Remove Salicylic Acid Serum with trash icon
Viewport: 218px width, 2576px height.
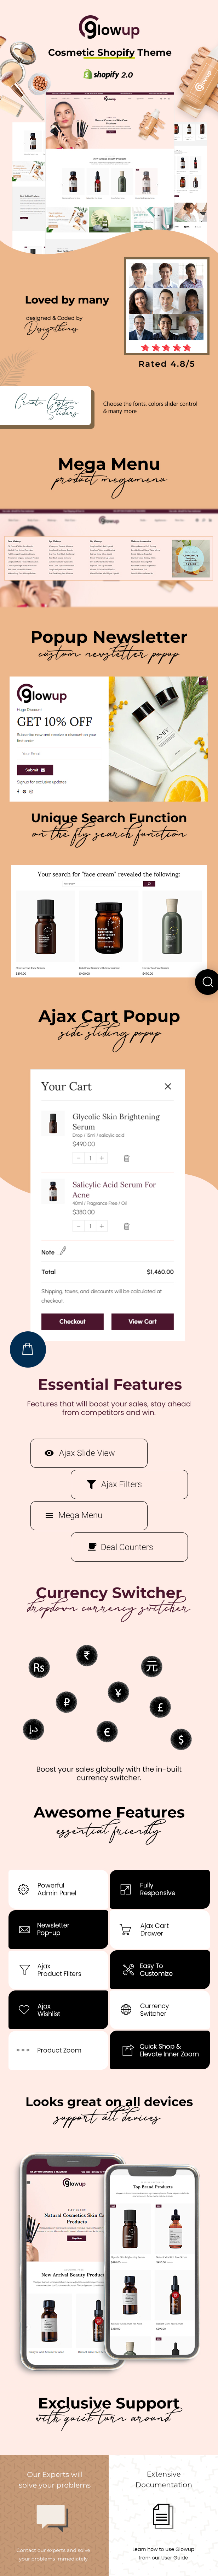point(126,1226)
